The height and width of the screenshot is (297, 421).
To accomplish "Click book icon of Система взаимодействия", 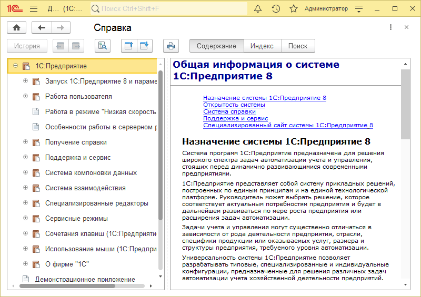I will tap(36, 188).
